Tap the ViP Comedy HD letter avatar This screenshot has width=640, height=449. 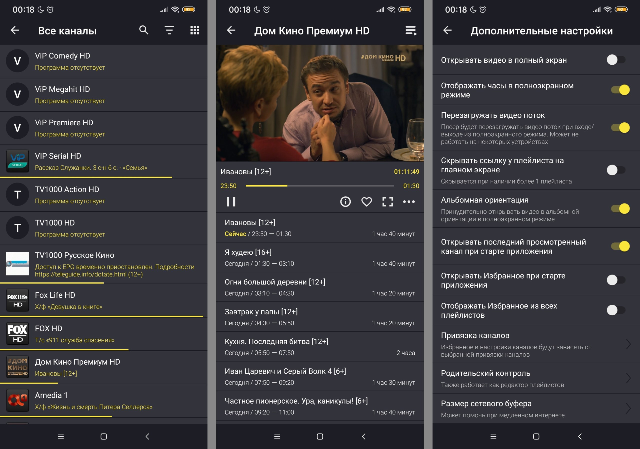coord(17,61)
